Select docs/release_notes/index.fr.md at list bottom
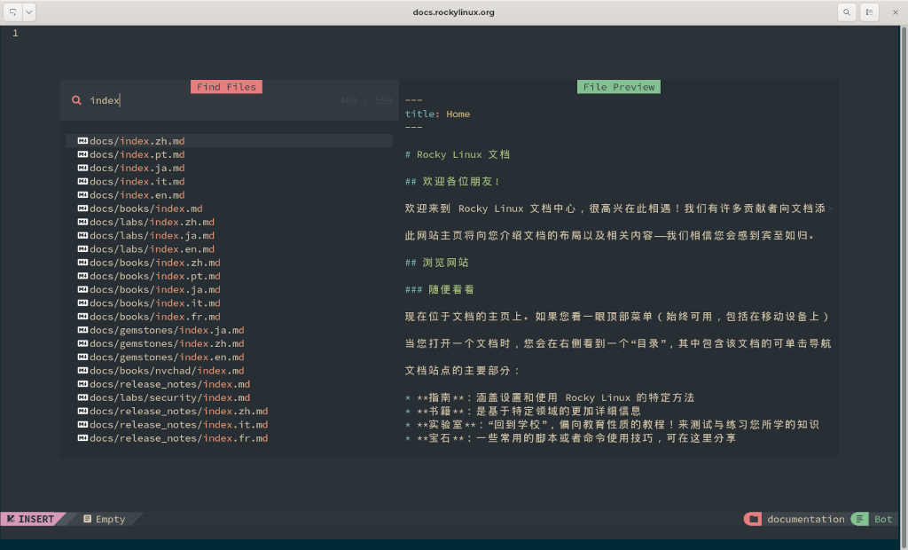The height and width of the screenshot is (550, 908). (178, 438)
